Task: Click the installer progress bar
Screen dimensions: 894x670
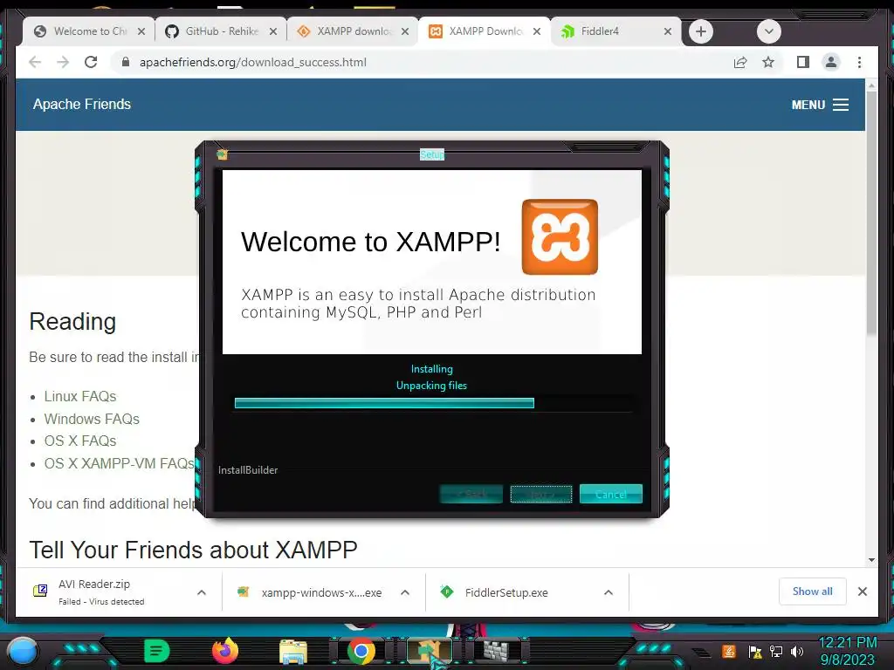Action: [433, 403]
